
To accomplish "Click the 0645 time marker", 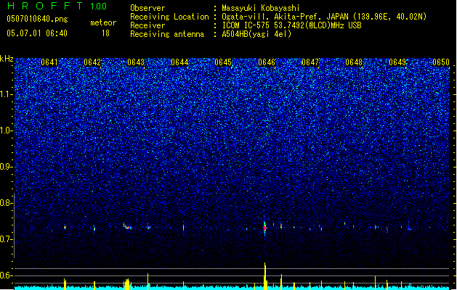I will click(223, 62).
